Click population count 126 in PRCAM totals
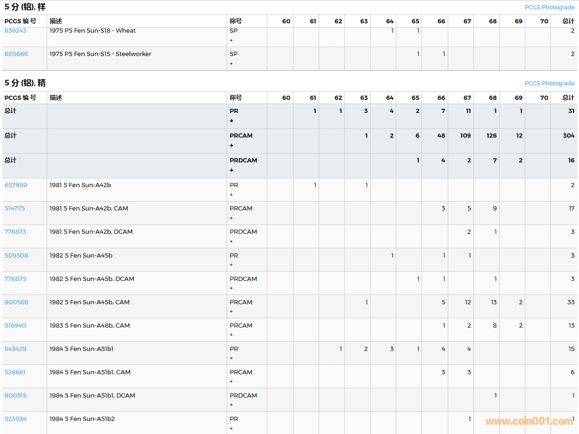579x434 pixels. click(x=491, y=136)
